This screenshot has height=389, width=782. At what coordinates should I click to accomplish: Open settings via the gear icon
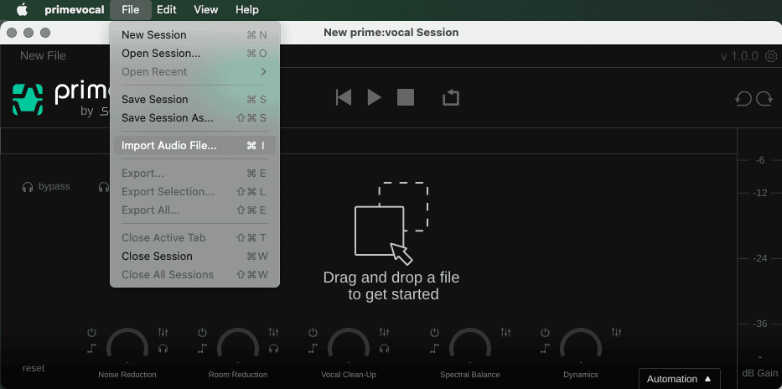pyautogui.click(x=772, y=55)
